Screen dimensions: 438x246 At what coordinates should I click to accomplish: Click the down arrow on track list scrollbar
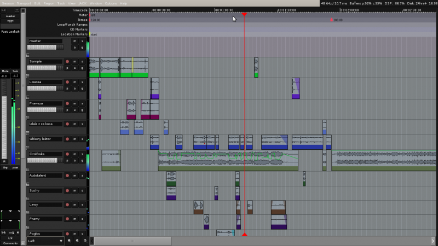(x=23, y=243)
